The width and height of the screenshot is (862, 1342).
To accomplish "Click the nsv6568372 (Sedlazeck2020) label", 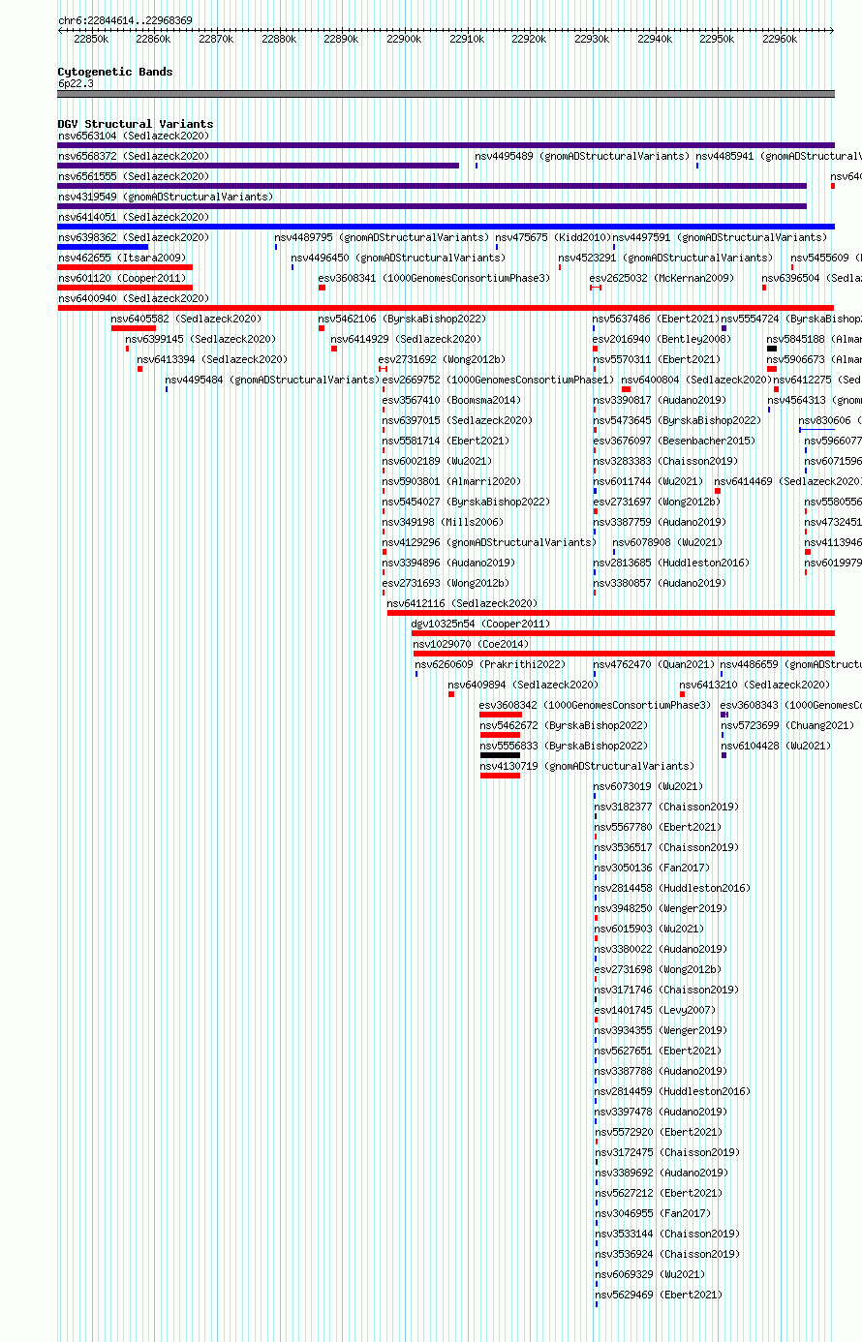I will 133,156.
